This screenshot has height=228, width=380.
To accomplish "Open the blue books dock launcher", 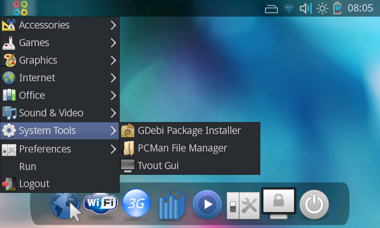I will coord(172,205).
